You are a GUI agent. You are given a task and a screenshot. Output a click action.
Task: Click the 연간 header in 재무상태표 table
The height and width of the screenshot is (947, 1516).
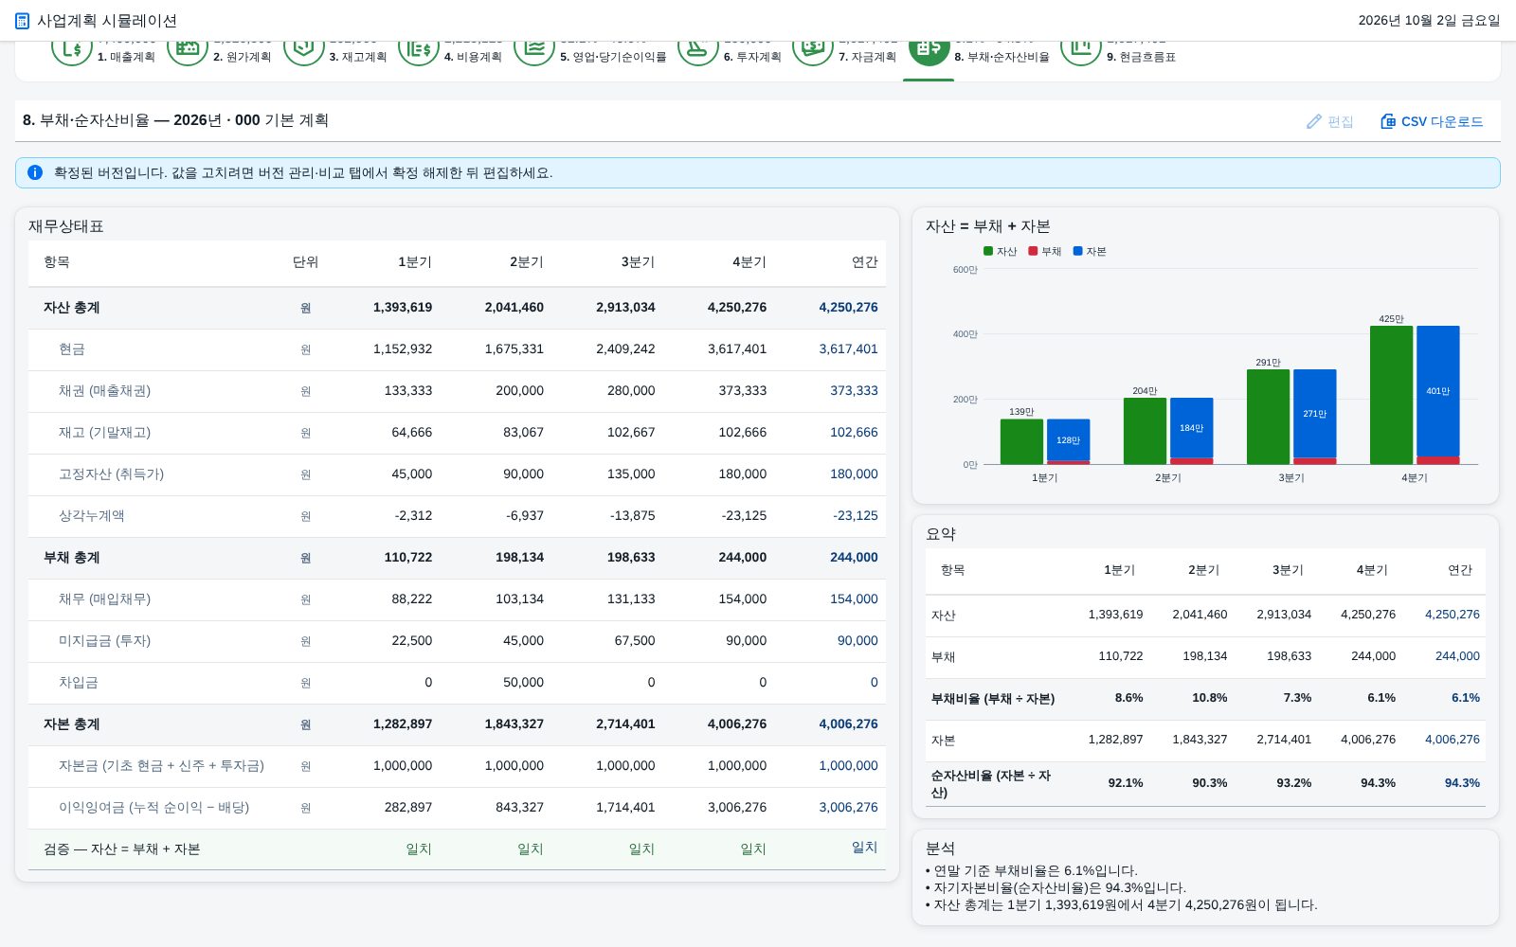click(864, 262)
